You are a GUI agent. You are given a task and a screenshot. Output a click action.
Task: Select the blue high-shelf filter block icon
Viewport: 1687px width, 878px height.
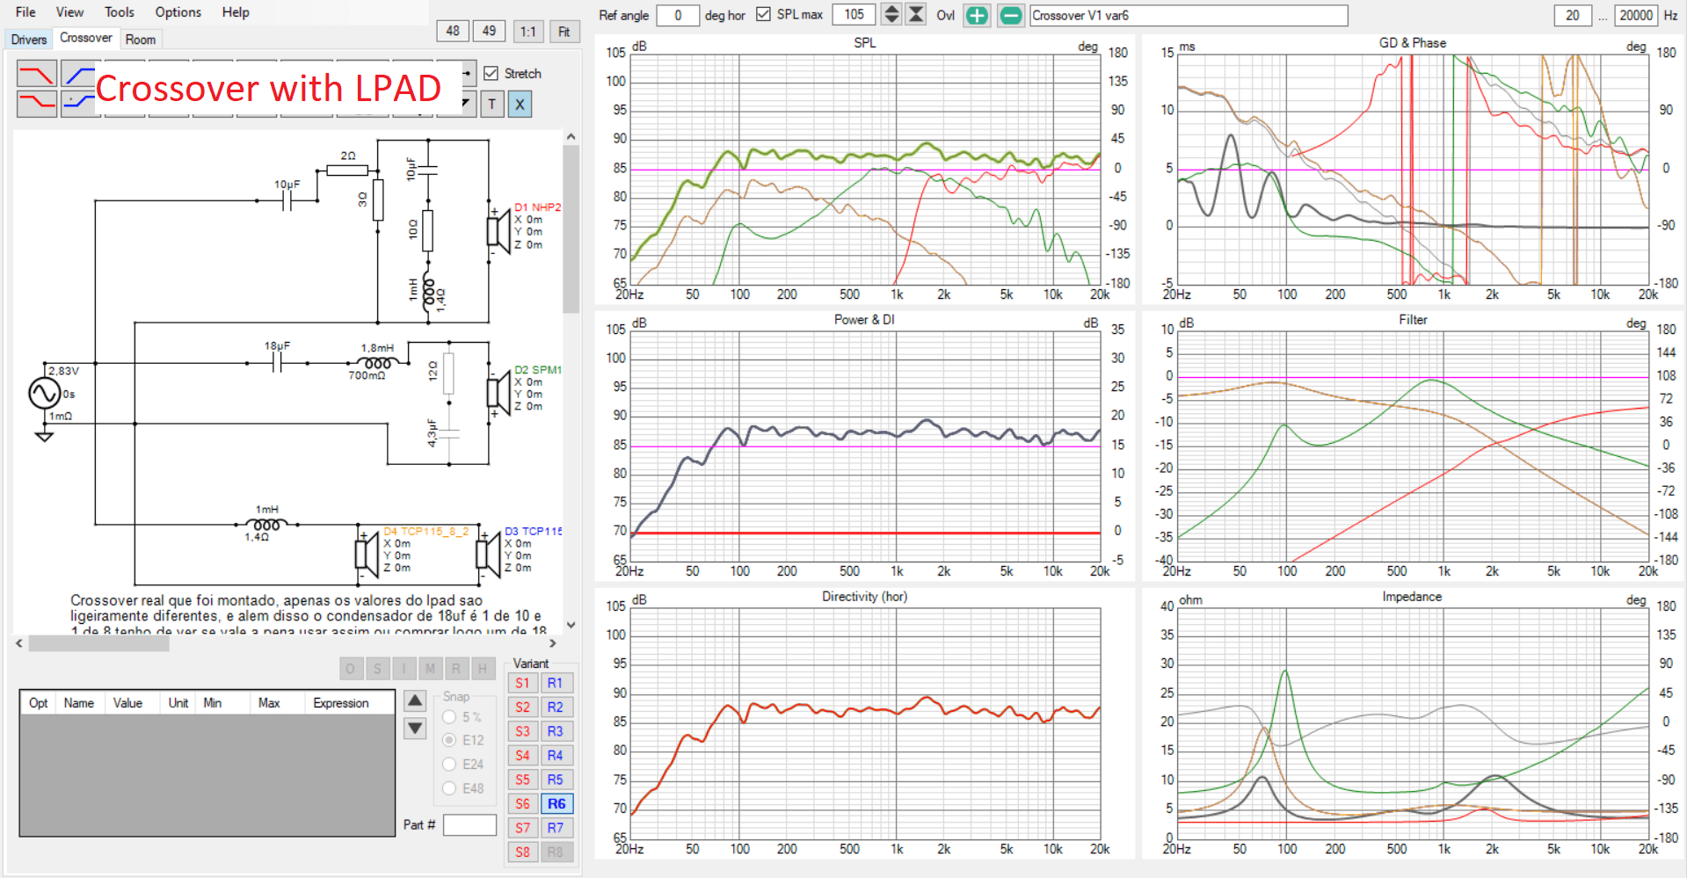tap(77, 104)
